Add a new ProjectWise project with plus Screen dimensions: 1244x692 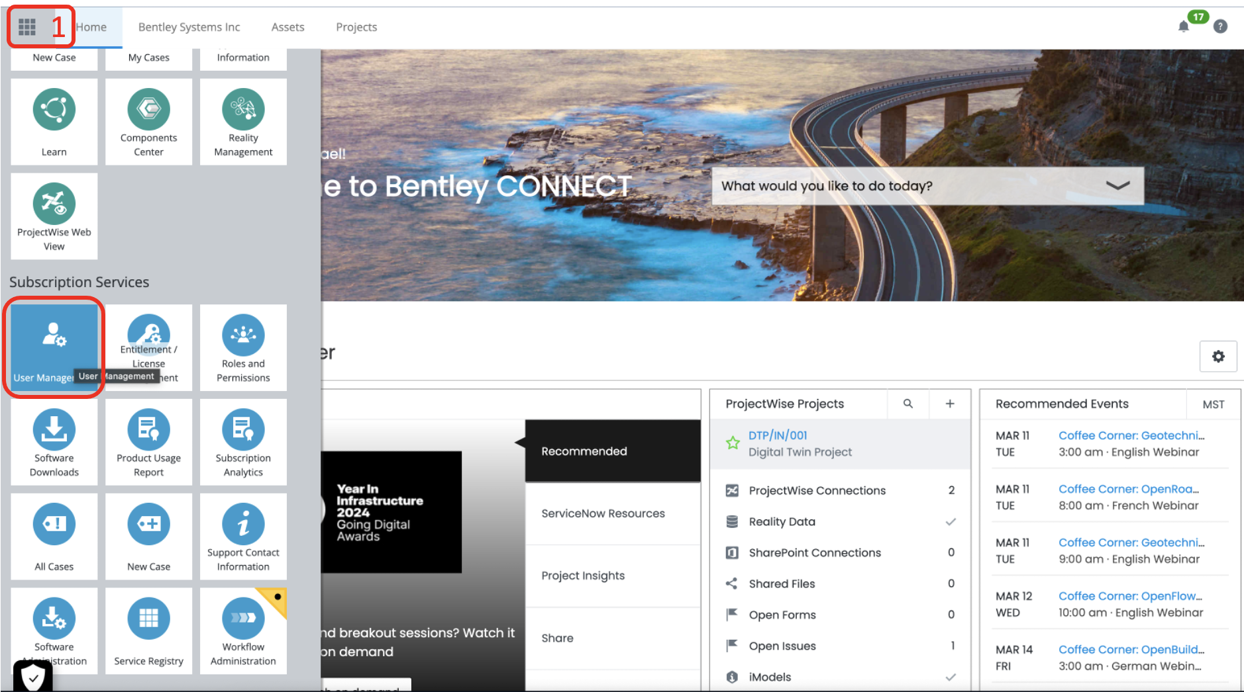coord(949,404)
